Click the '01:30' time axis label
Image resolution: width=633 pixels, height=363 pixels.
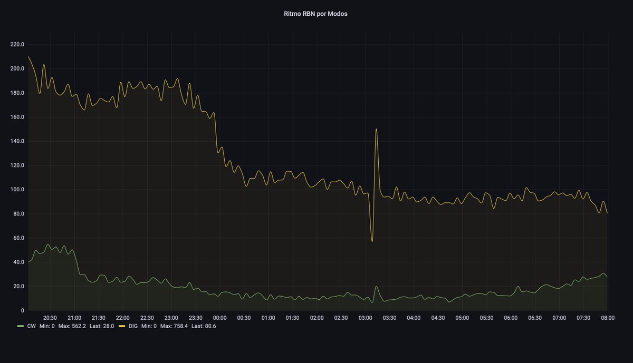pos(293,318)
